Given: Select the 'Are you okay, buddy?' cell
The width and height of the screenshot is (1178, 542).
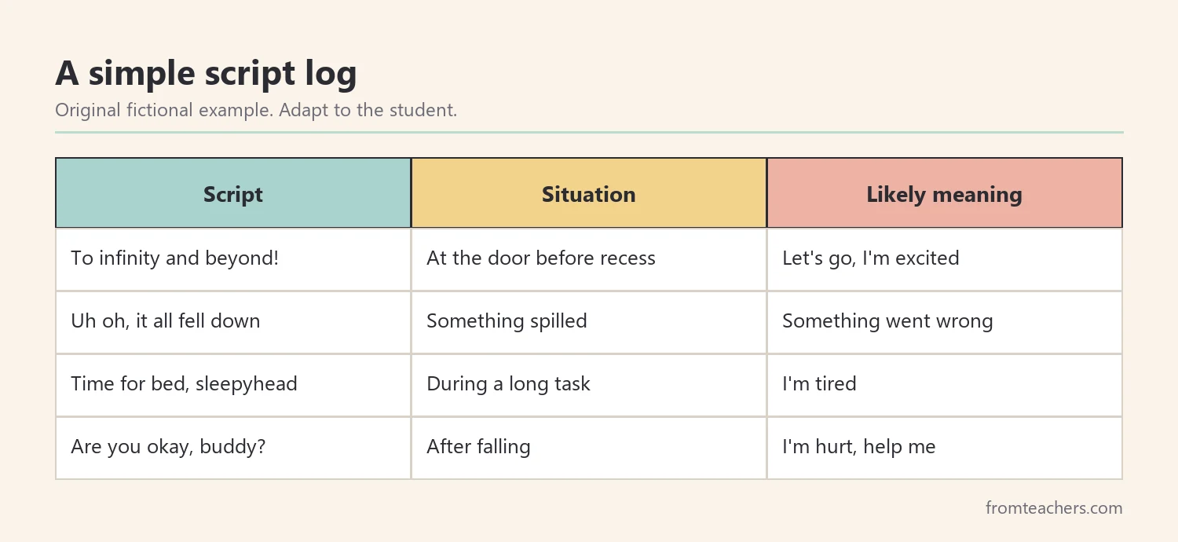Looking at the screenshot, I should [233, 448].
